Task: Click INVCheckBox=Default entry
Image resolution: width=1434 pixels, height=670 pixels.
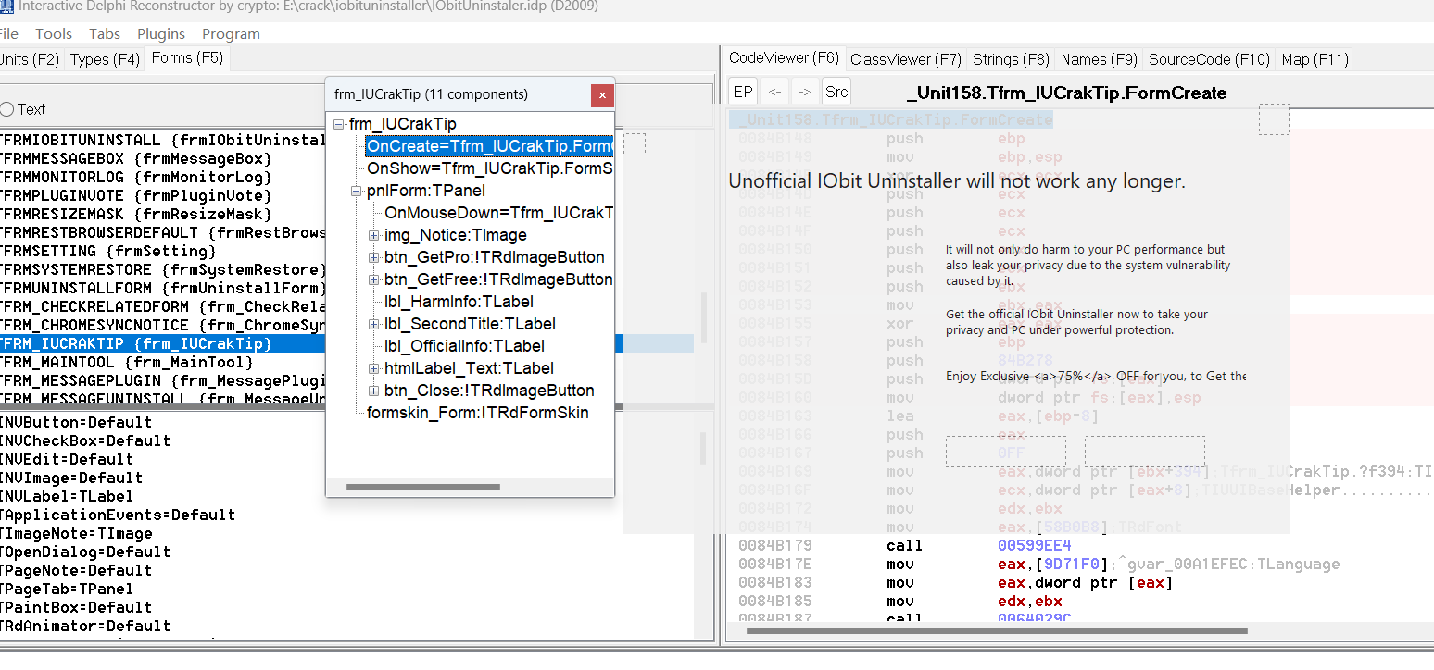Action: click(85, 440)
